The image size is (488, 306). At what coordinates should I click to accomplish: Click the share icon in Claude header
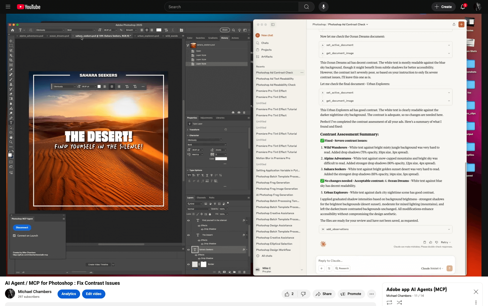click(454, 24)
